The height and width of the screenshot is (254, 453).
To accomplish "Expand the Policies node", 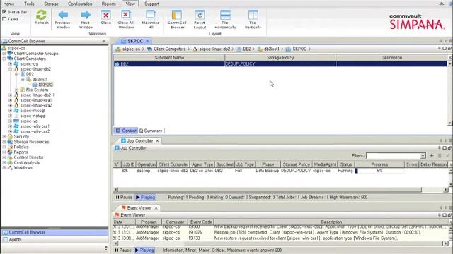I will coord(4,147).
